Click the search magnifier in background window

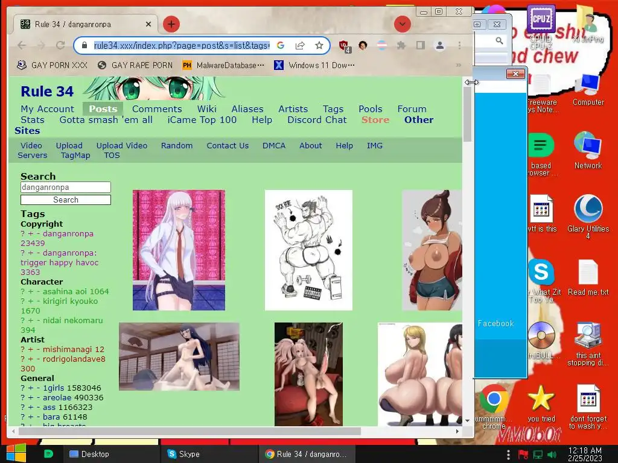point(499,40)
